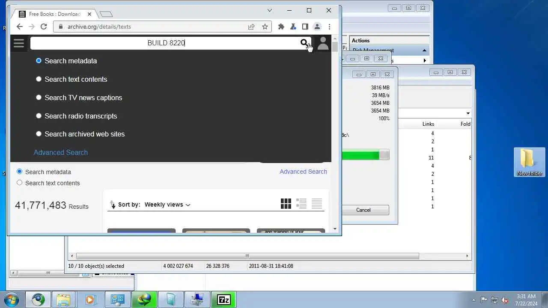The image size is (548, 308).
Task: Open Windows Start menu
Action: pyautogui.click(x=11, y=299)
